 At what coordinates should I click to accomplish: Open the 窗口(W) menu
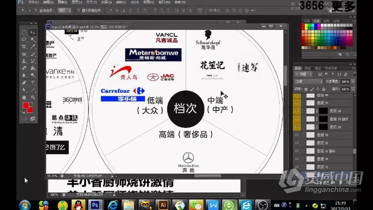[164, 2]
